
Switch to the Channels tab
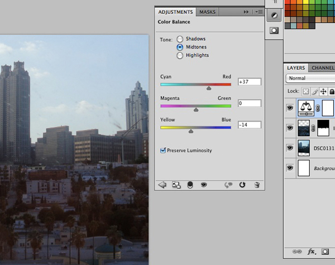click(322, 68)
